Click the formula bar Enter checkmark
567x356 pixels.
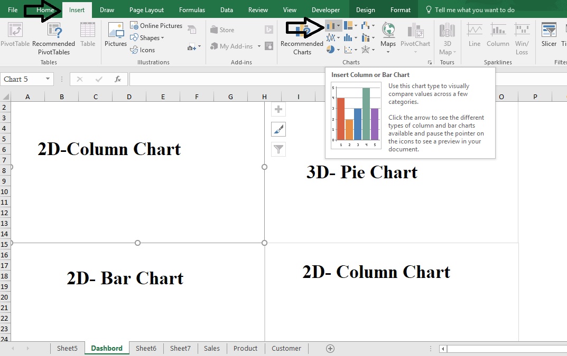(x=99, y=79)
